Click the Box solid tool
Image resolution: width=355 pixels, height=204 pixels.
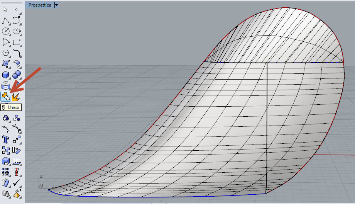(6, 75)
